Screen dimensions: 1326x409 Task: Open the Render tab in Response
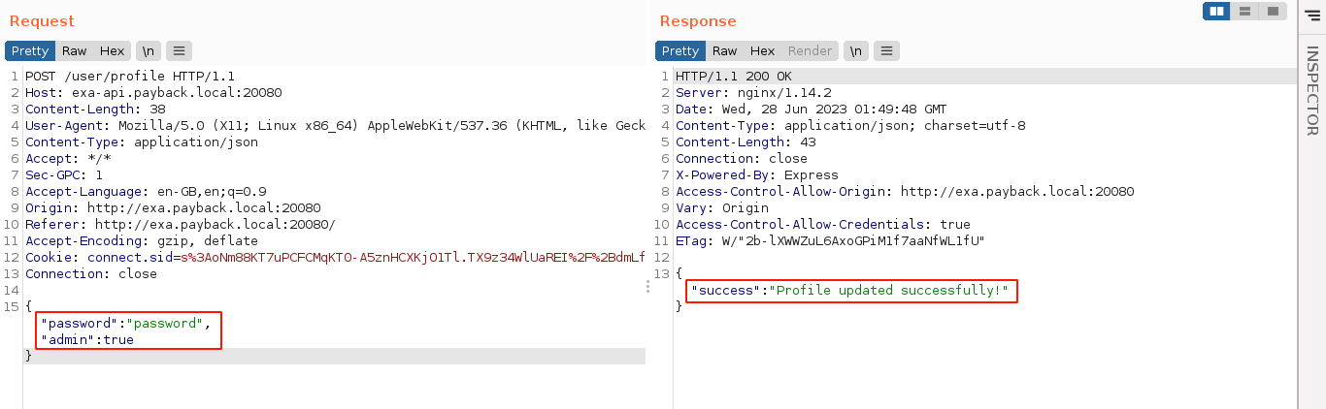click(x=810, y=50)
